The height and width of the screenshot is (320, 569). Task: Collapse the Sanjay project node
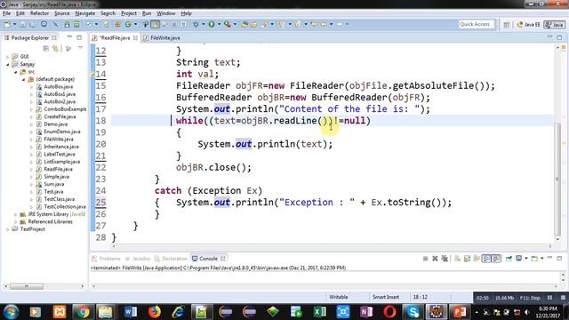8,64
